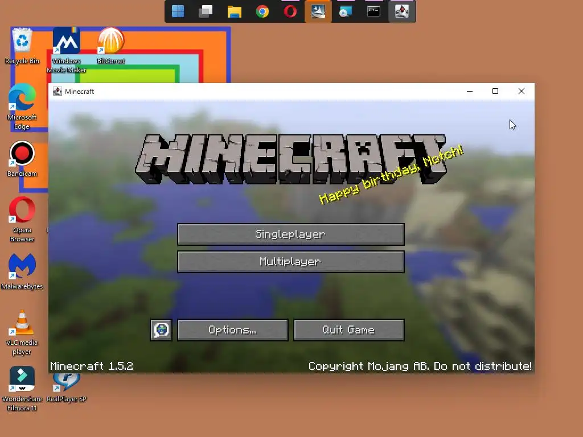Click the Minecraft window title bar icon
This screenshot has width=583, height=437.
pyautogui.click(x=58, y=92)
